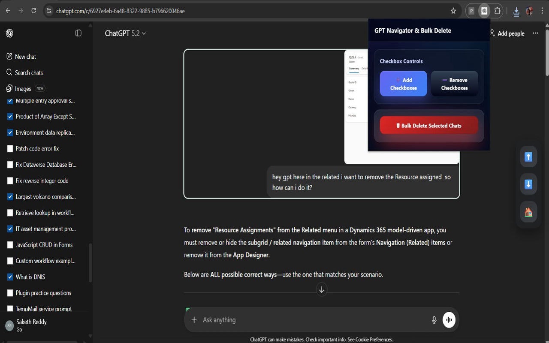Image resolution: width=549 pixels, height=343 pixels.
Task: Activate voice mode next to the message box
Action: [449, 319]
